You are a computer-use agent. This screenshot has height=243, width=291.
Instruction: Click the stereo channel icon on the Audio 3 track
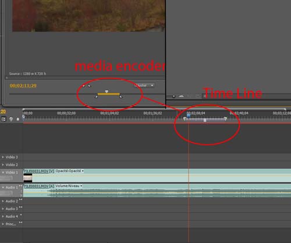coord(20,207)
